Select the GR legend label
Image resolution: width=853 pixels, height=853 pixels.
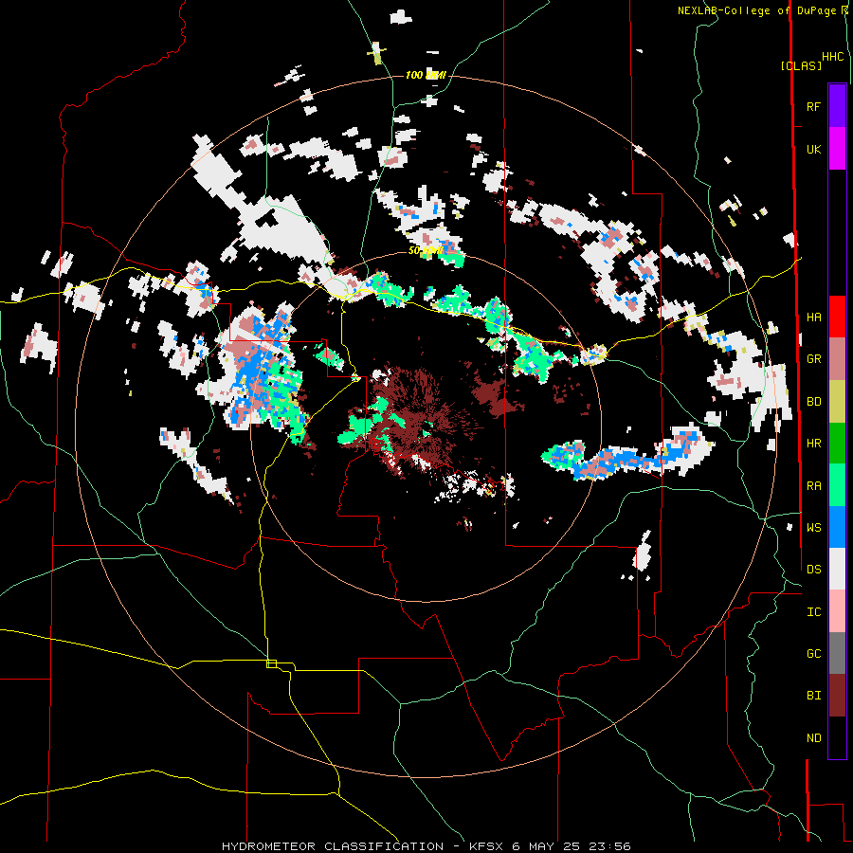tap(813, 359)
